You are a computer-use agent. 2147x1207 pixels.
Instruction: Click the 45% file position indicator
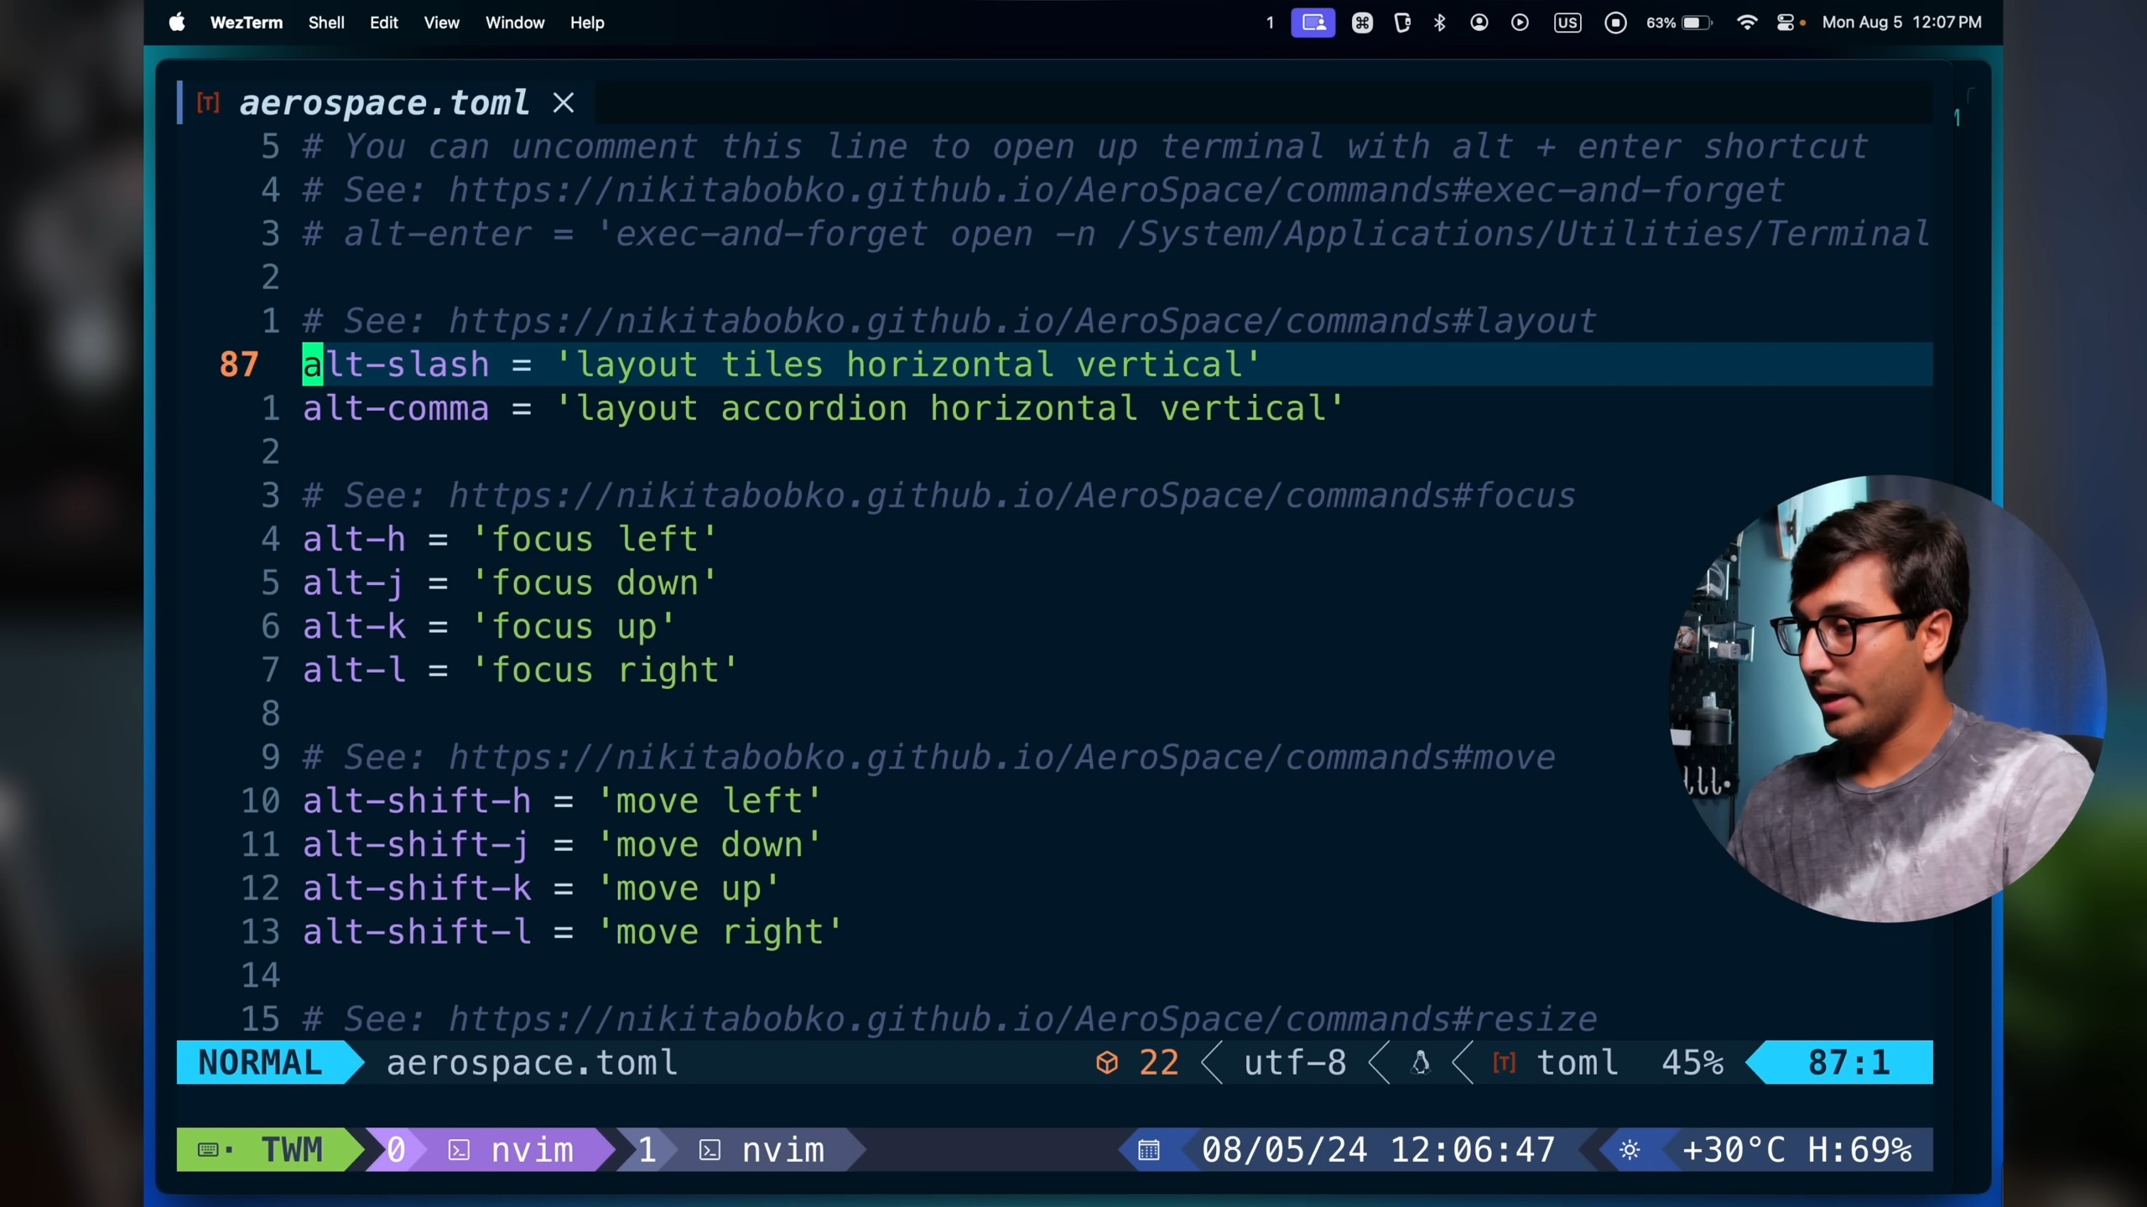click(1692, 1063)
